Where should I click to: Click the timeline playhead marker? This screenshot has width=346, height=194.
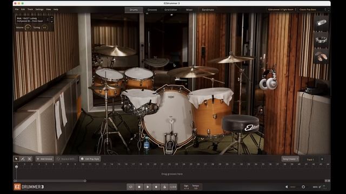17,167
